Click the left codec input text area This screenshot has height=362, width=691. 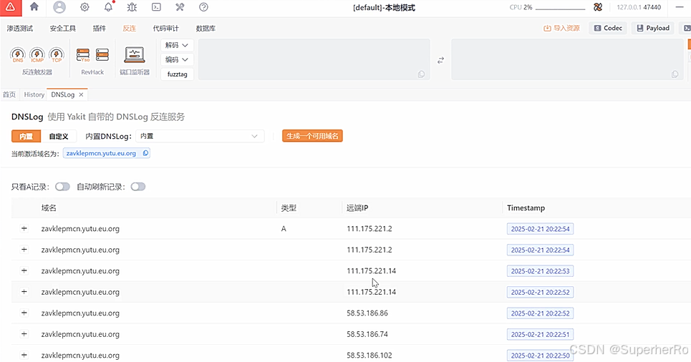coord(314,59)
